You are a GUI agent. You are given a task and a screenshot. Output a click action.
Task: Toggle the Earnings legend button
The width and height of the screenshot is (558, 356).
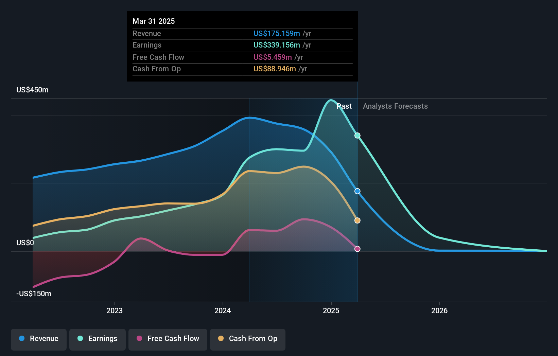(x=98, y=339)
